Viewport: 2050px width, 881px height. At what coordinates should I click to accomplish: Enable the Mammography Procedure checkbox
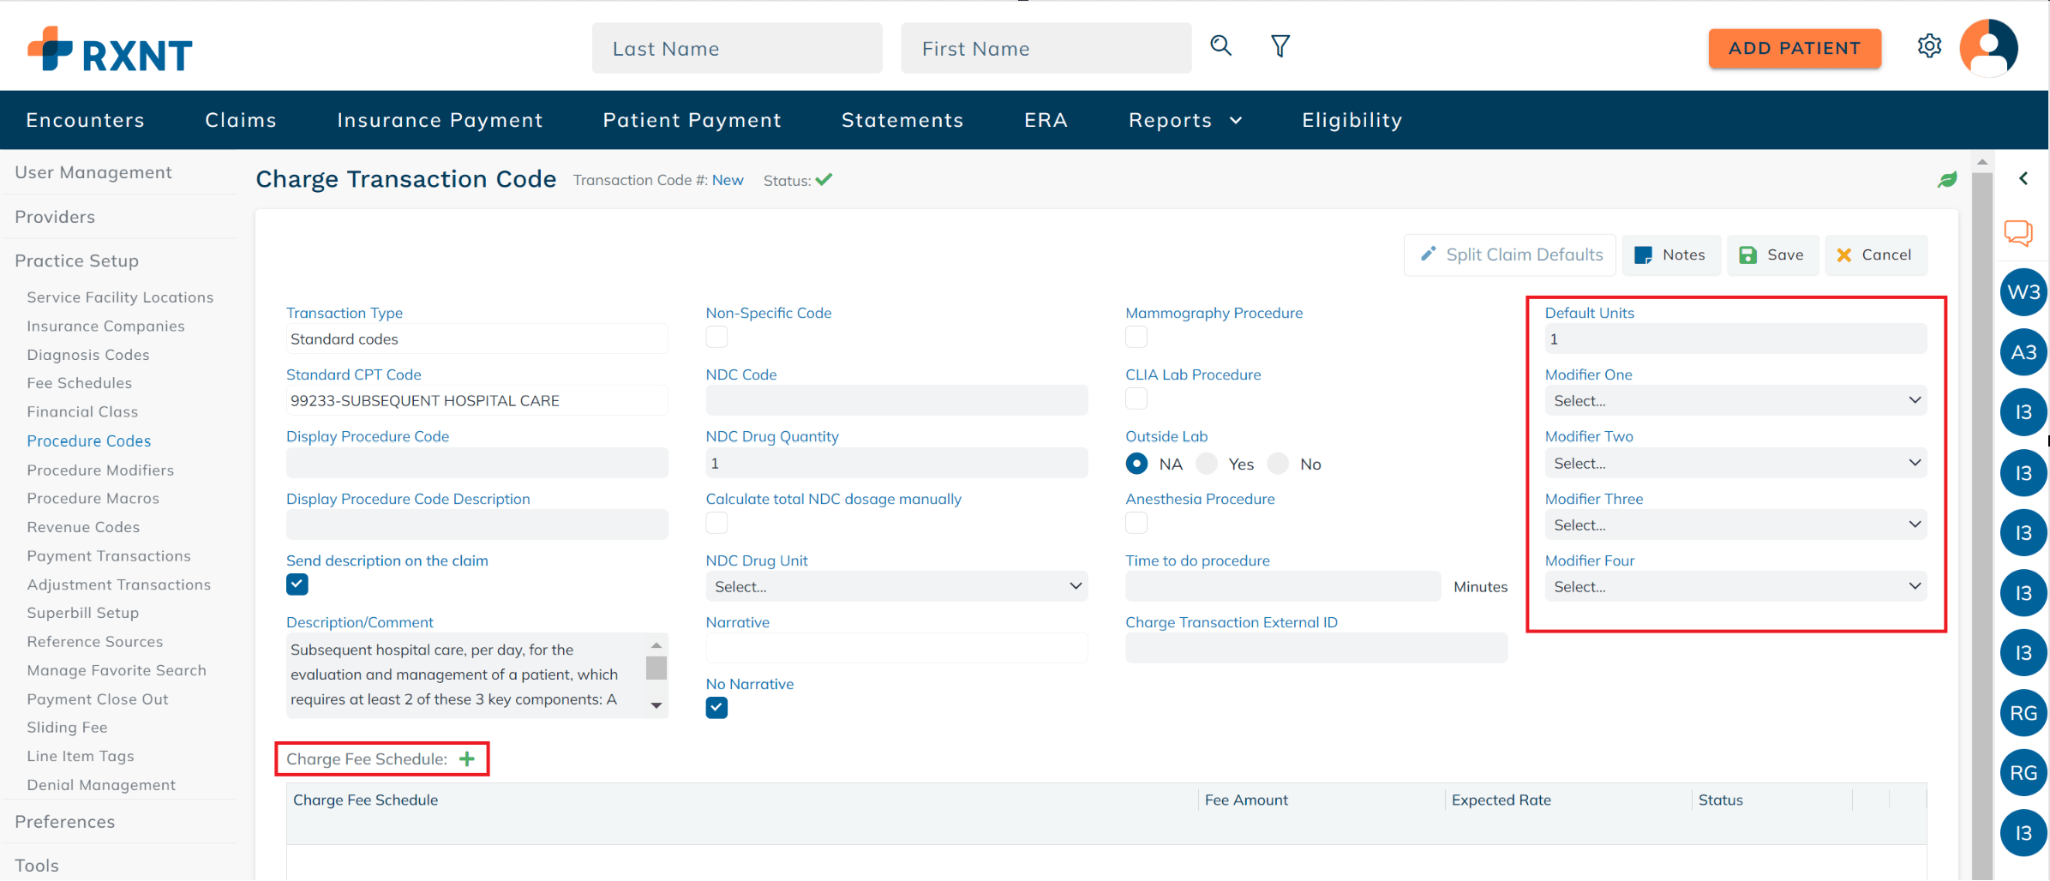(x=1136, y=337)
